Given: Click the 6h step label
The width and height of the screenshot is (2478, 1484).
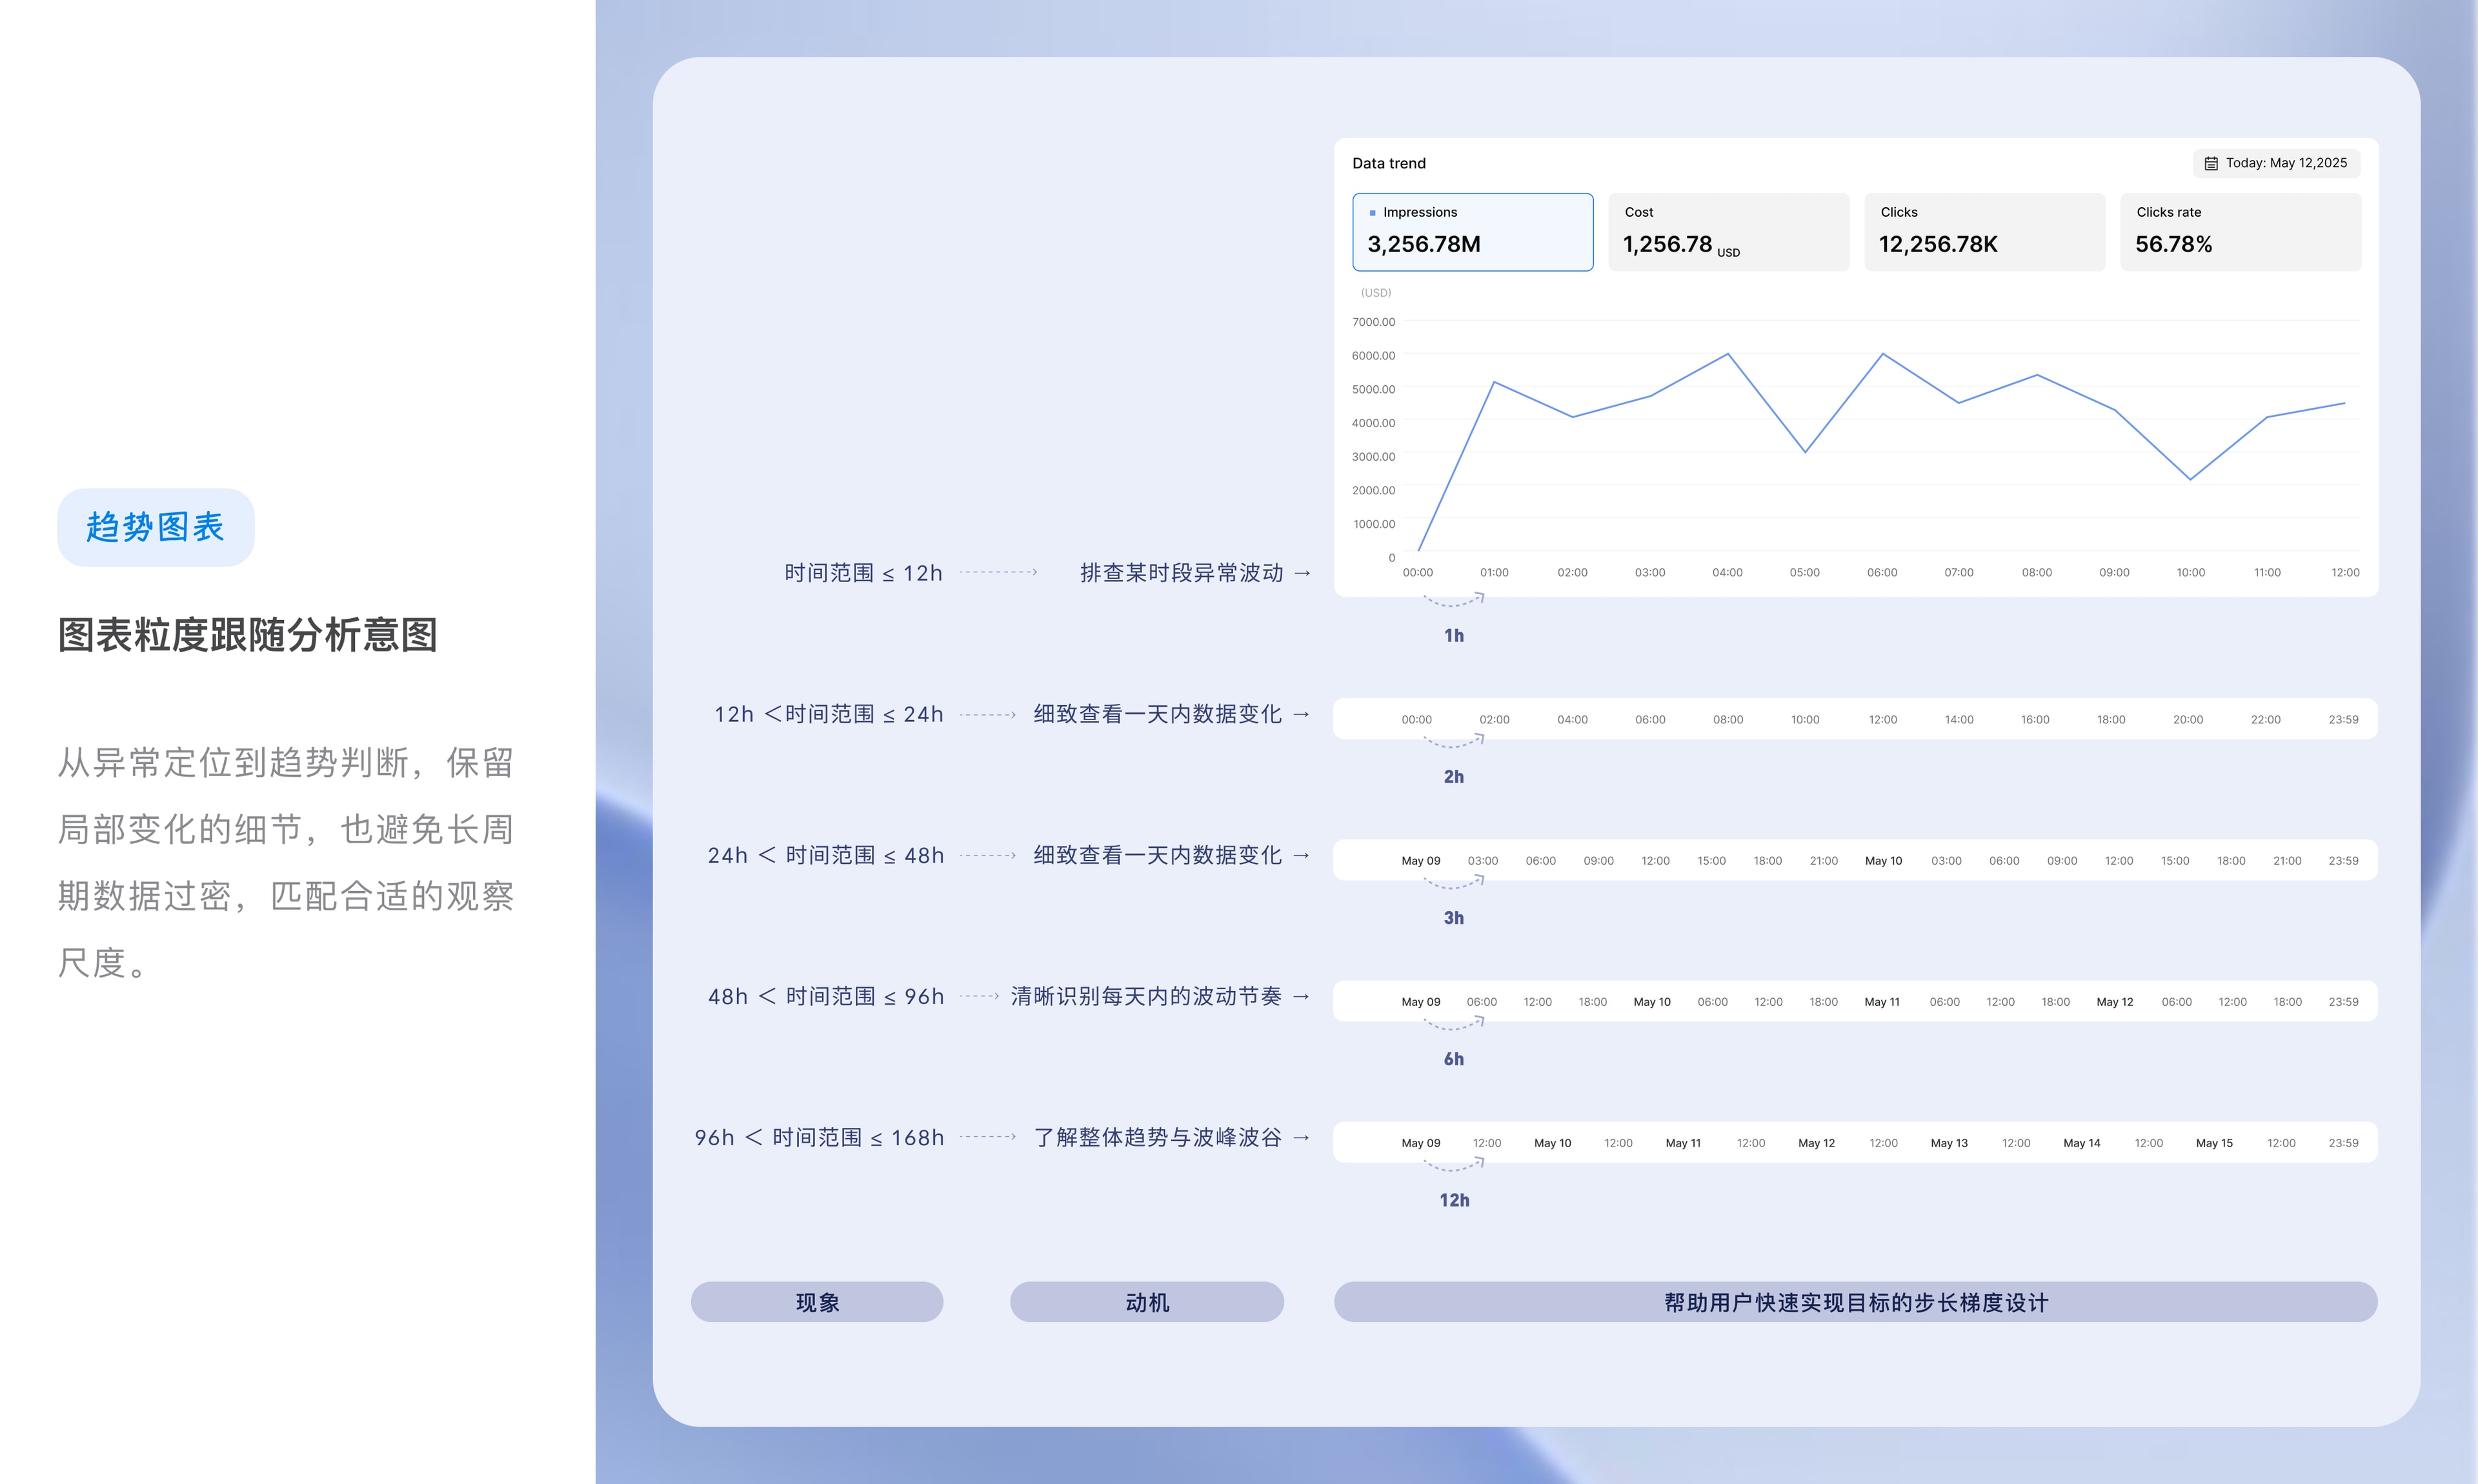Looking at the screenshot, I should coord(1453,1058).
